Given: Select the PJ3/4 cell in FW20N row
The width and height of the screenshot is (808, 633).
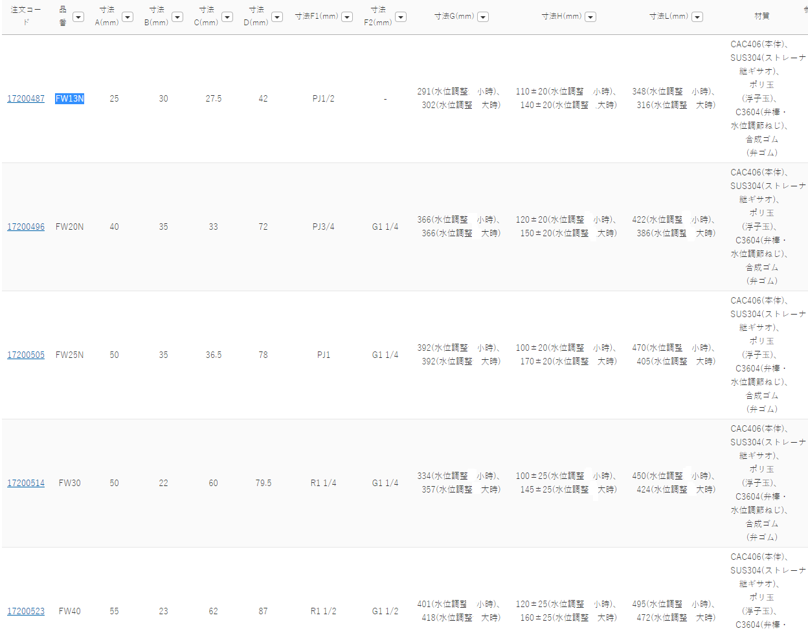Looking at the screenshot, I should (323, 227).
